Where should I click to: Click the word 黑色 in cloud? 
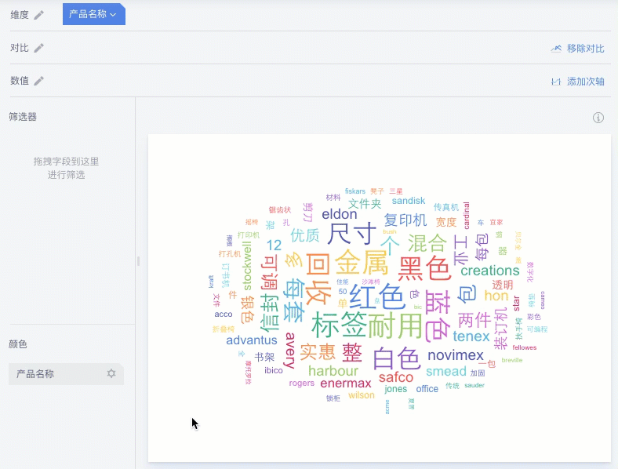tap(424, 268)
